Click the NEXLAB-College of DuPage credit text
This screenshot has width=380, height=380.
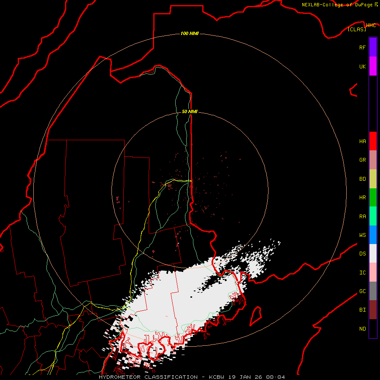[x=337, y=5]
